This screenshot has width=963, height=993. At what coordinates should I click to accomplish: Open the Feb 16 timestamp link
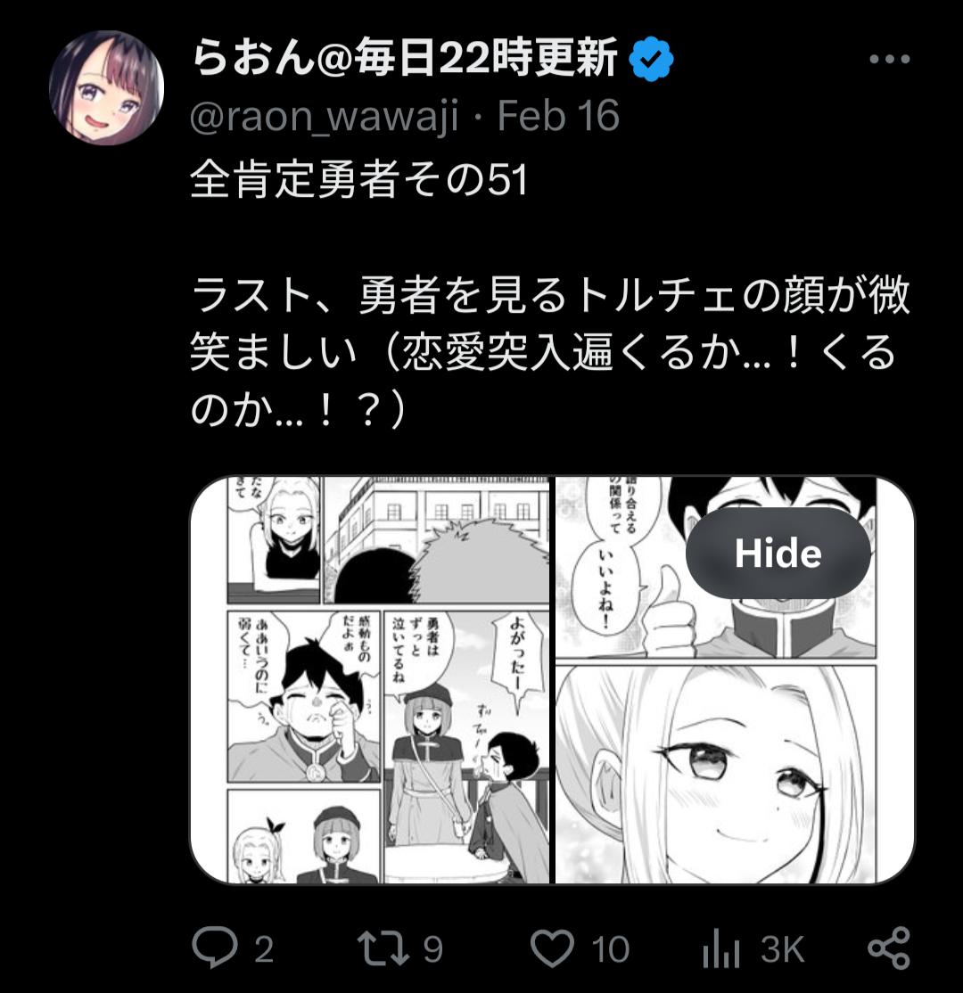tap(557, 115)
